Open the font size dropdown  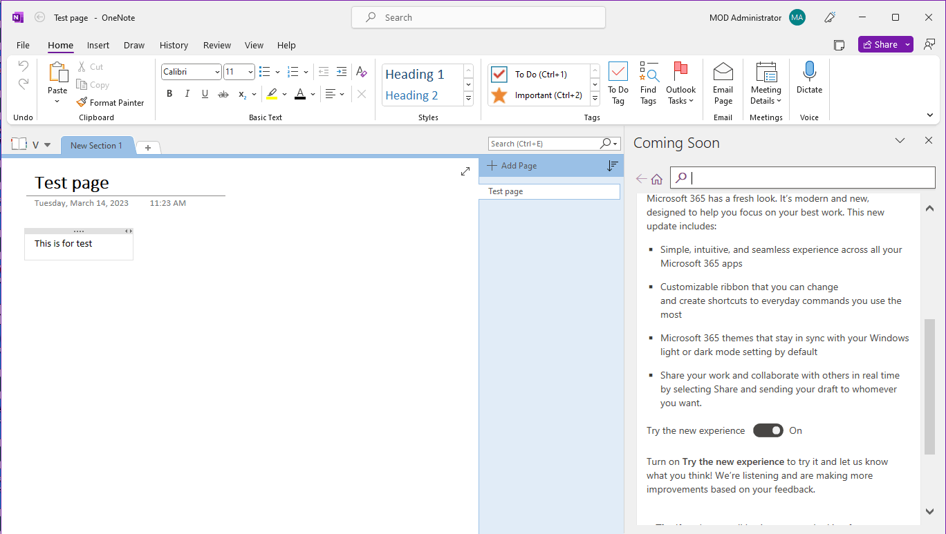coord(250,72)
